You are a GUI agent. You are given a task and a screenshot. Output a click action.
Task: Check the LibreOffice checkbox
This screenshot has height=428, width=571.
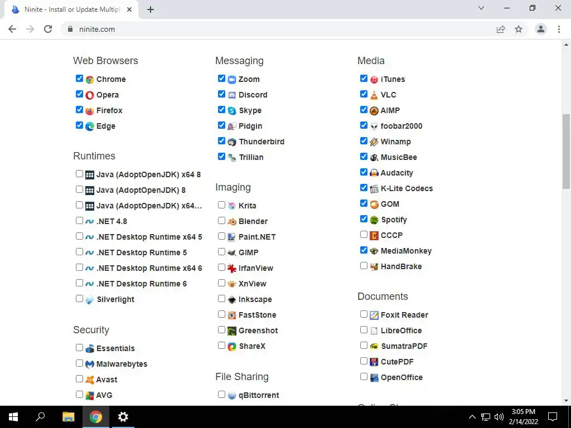(x=364, y=330)
